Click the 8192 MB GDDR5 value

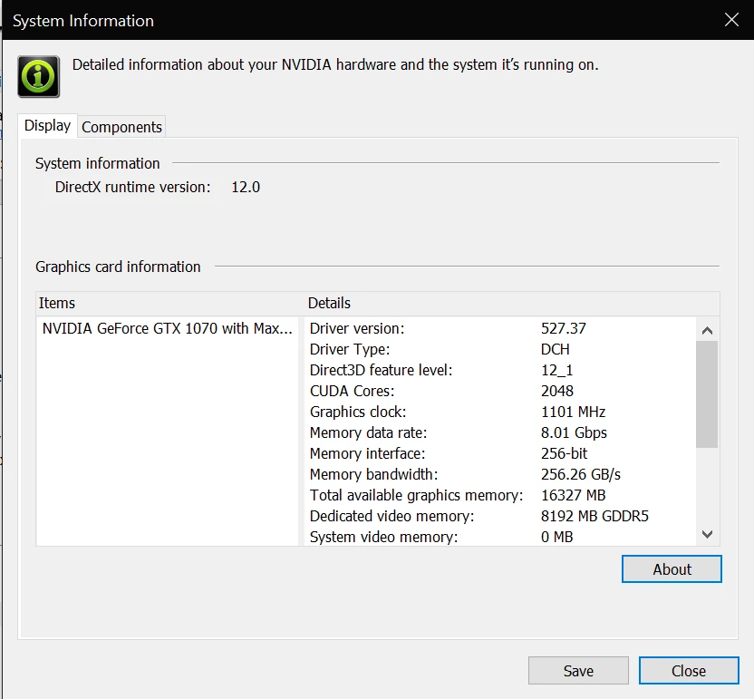point(594,516)
